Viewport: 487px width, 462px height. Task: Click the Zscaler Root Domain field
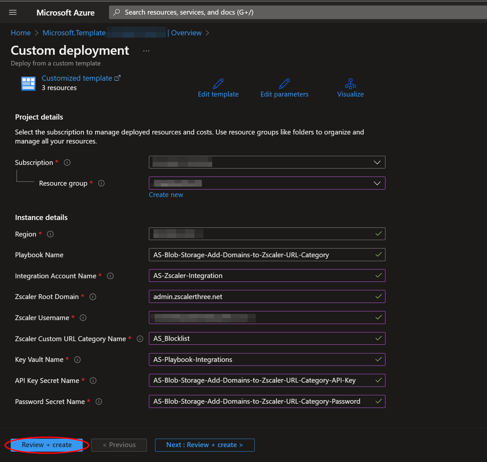267,296
